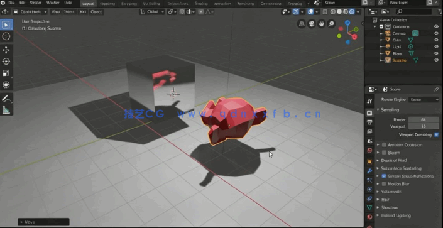The height and width of the screenshot is (228, 443).
Task: Open the Particles properties tab
Action: point(369,180)
